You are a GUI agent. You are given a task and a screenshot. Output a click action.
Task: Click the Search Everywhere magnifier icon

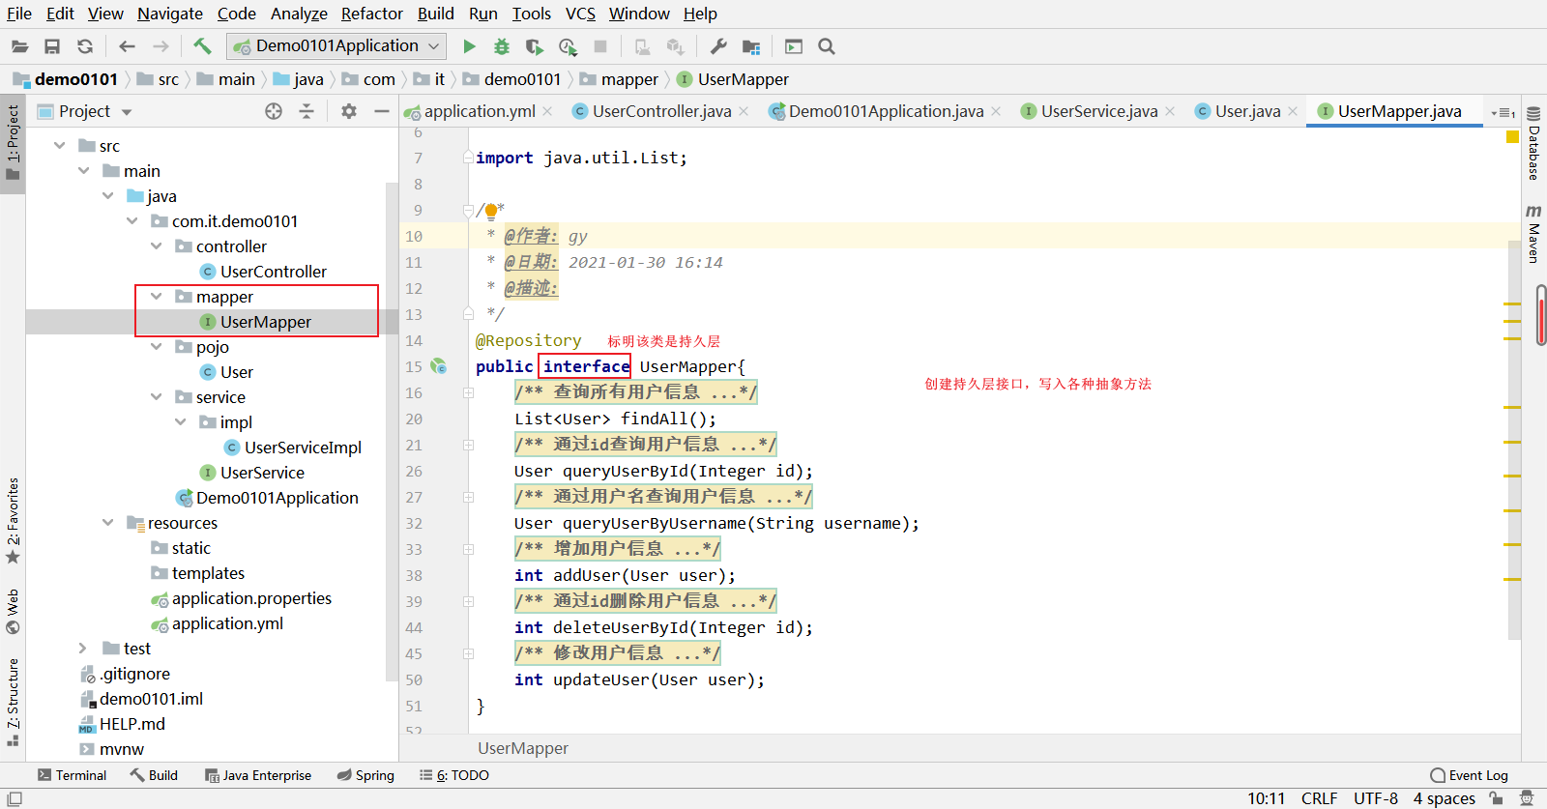point(826,46)
